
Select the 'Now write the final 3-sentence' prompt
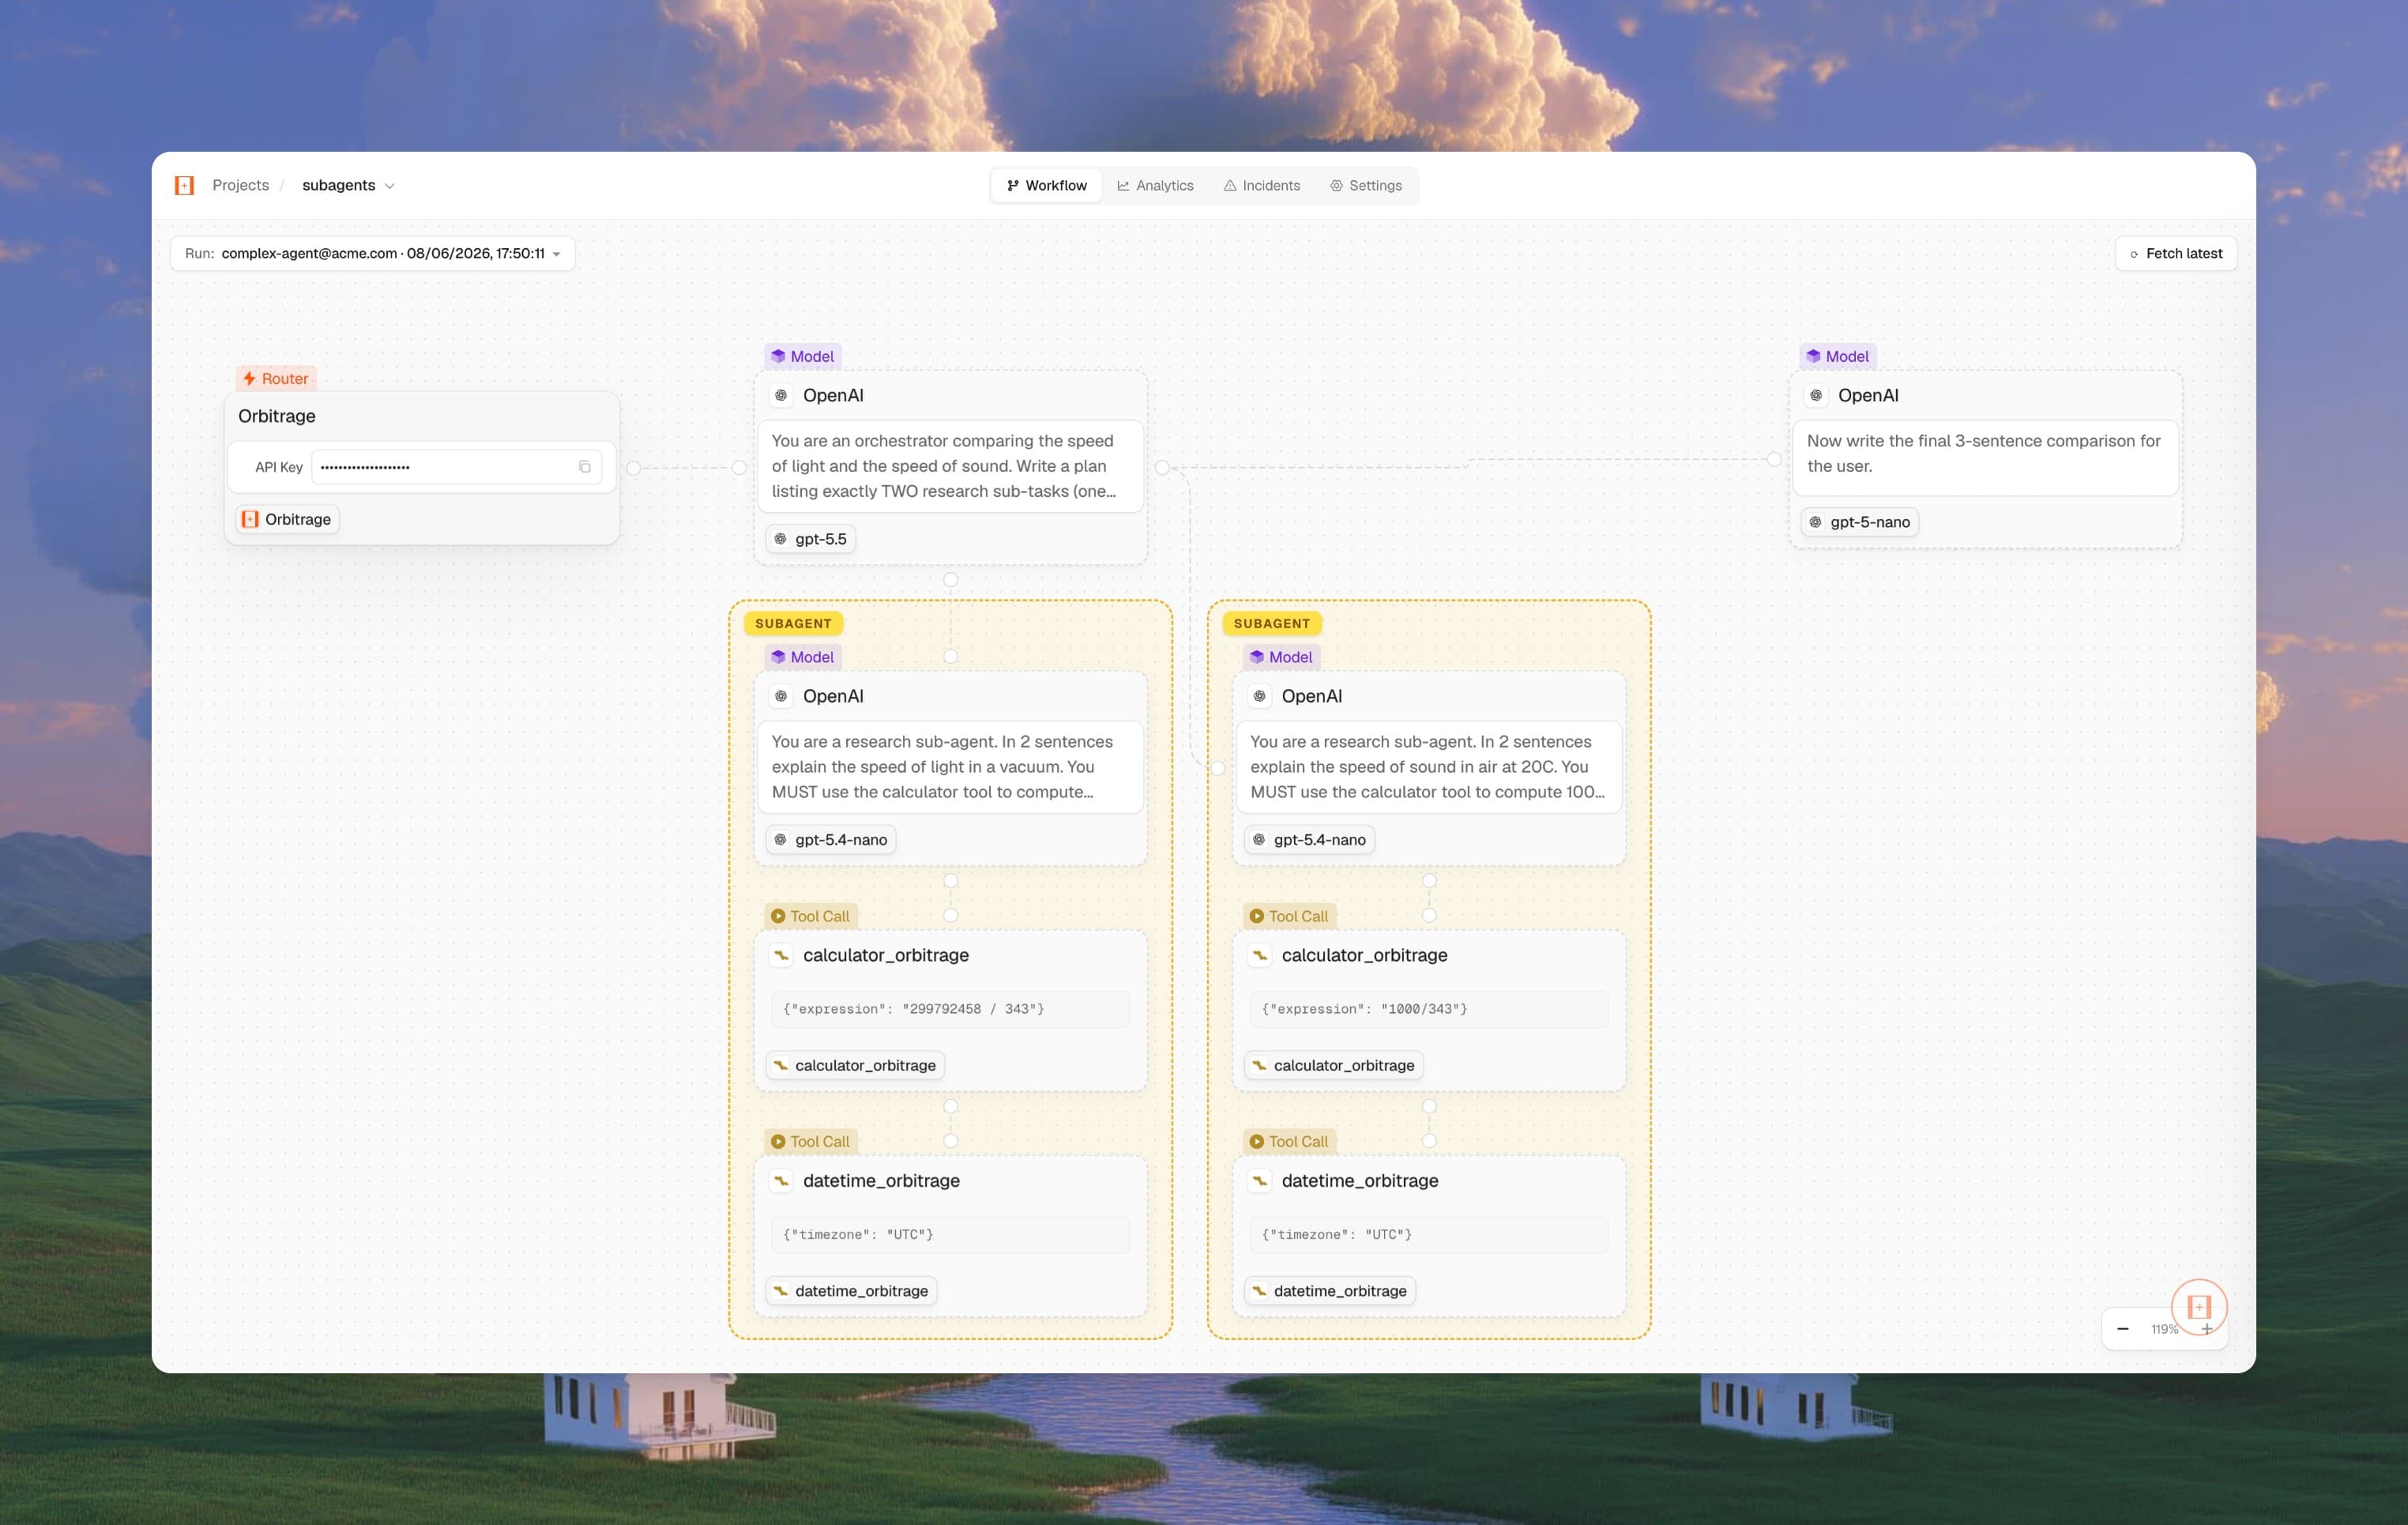1985,454
